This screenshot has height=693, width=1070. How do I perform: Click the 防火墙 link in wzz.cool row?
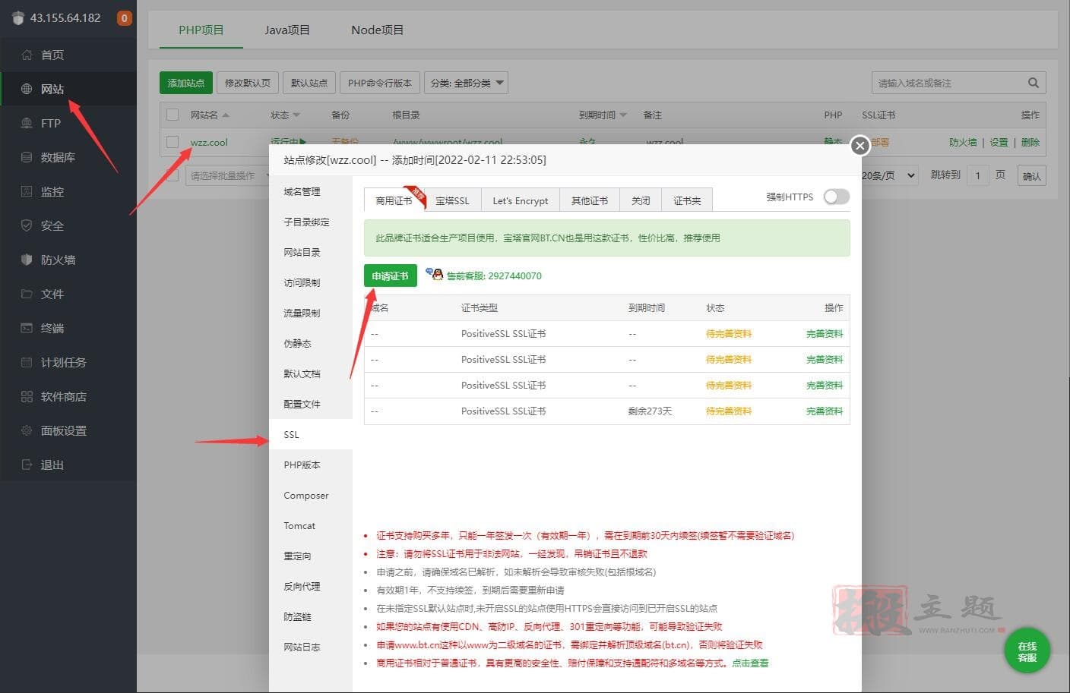pos(963,142)
